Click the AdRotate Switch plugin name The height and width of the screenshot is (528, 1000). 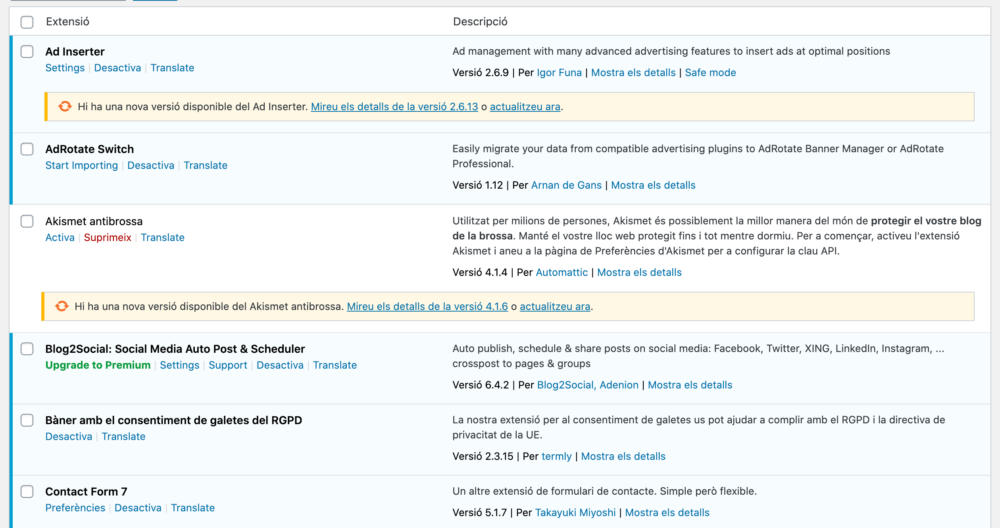[90, 149]
